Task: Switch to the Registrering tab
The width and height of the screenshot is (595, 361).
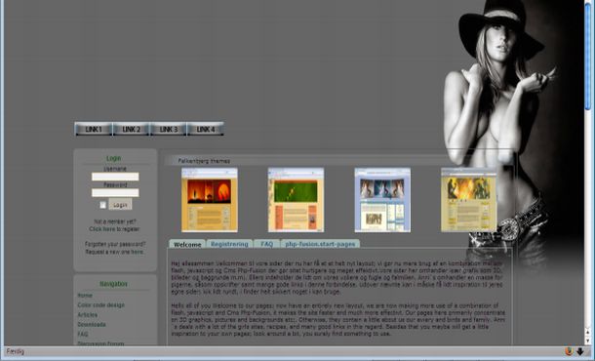Action: [229, 244]
